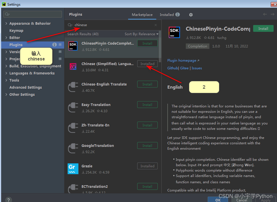Expand Languages & Frameworks section
This screenshot has height=202, width=277.
click(6, 73)
